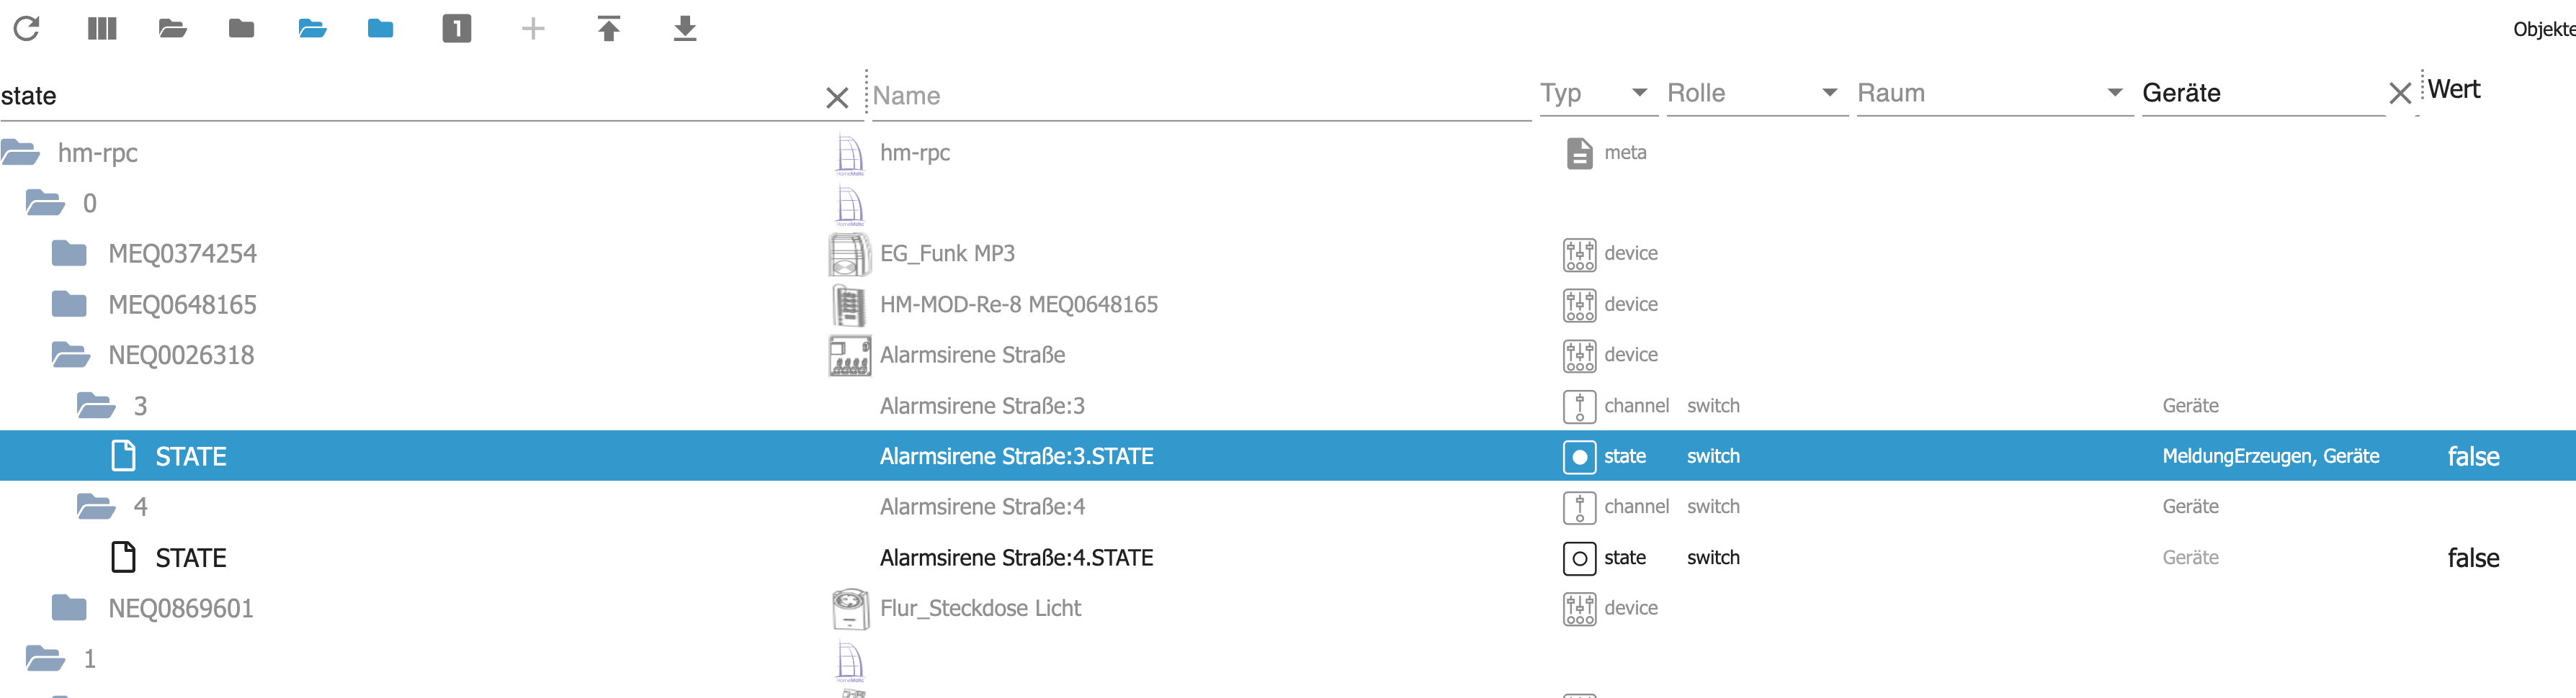
Task: Select Alarmsirene Straße:4.STATE row
Action: point(1016,558)
